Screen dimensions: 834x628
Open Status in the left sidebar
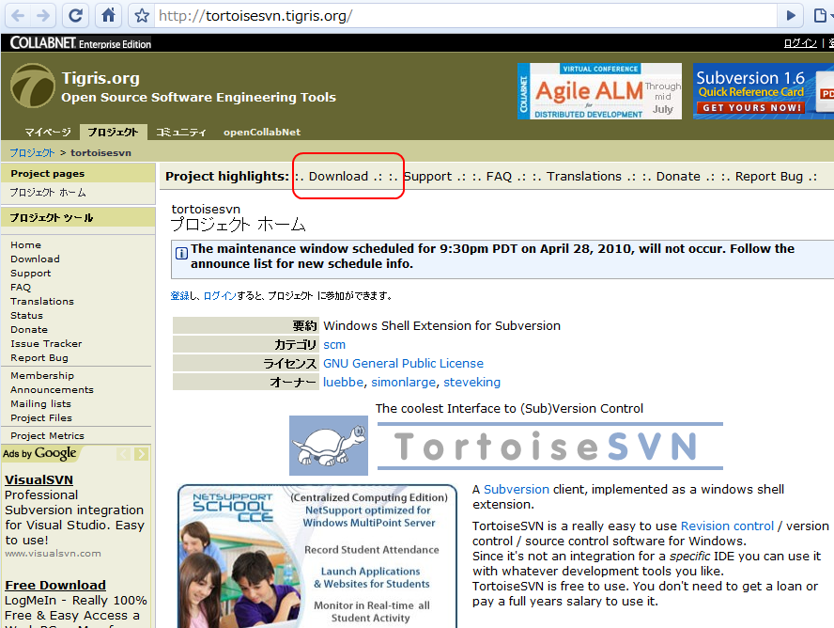(x=26, y=316)
